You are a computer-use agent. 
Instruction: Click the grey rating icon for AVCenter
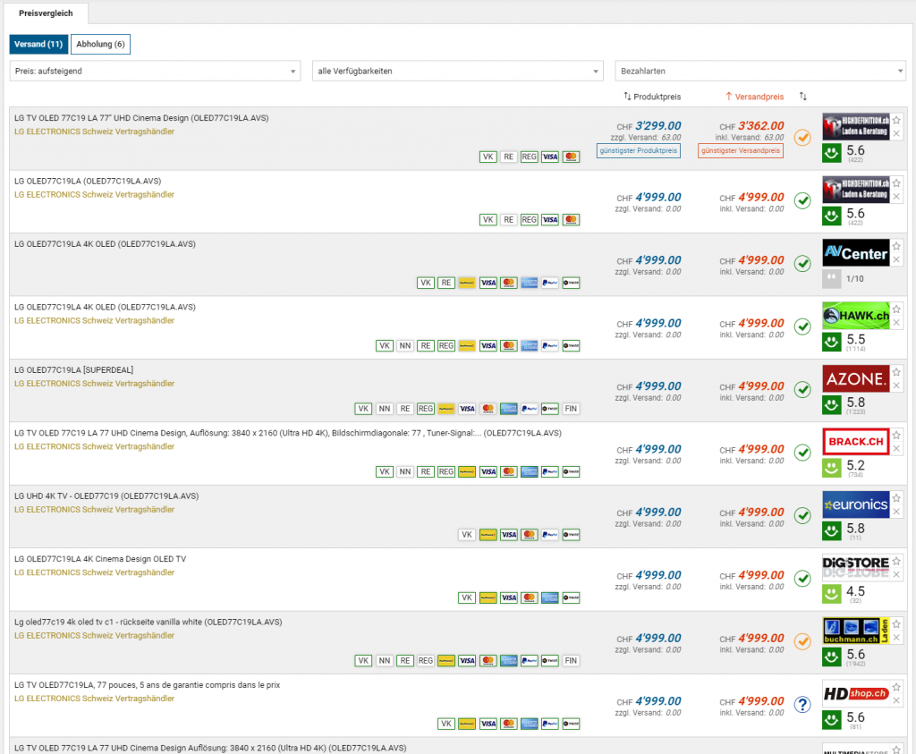pos(832,278)
